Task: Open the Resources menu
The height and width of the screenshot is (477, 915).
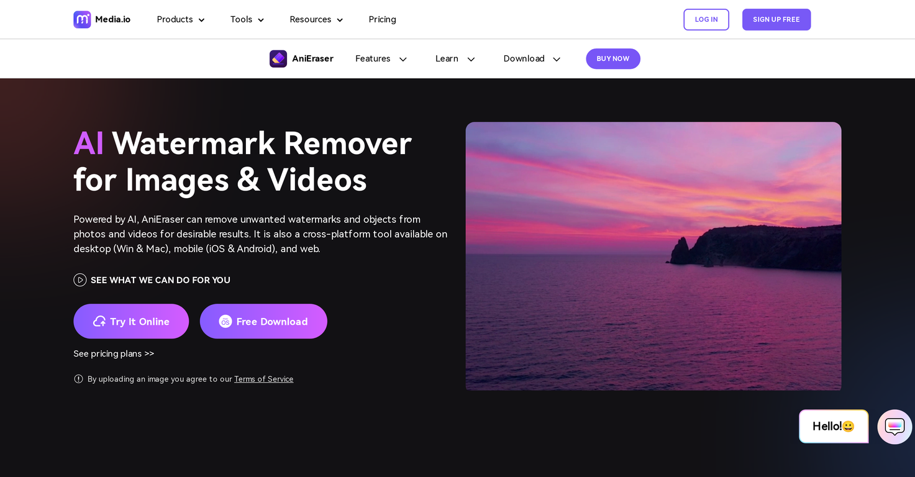Action: pos(316,19)
